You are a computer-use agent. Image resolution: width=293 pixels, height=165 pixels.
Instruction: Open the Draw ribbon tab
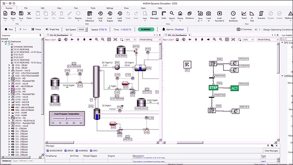pos(126,8)
